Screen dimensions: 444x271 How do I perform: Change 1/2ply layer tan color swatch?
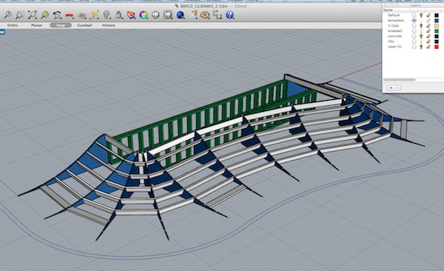[437, 26]
